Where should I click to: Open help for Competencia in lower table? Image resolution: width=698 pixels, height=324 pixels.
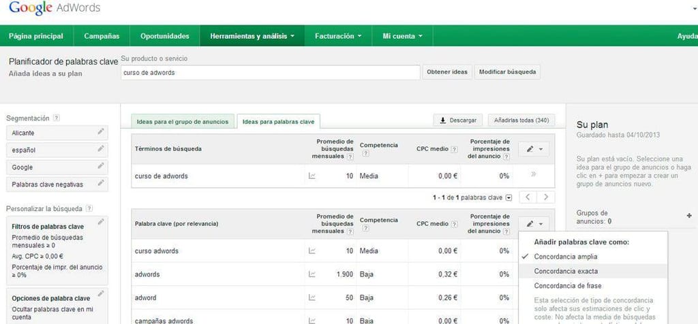click(x=365, y=228)
